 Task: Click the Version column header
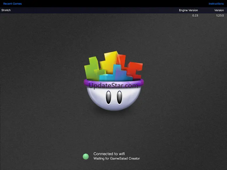(219, 10)
